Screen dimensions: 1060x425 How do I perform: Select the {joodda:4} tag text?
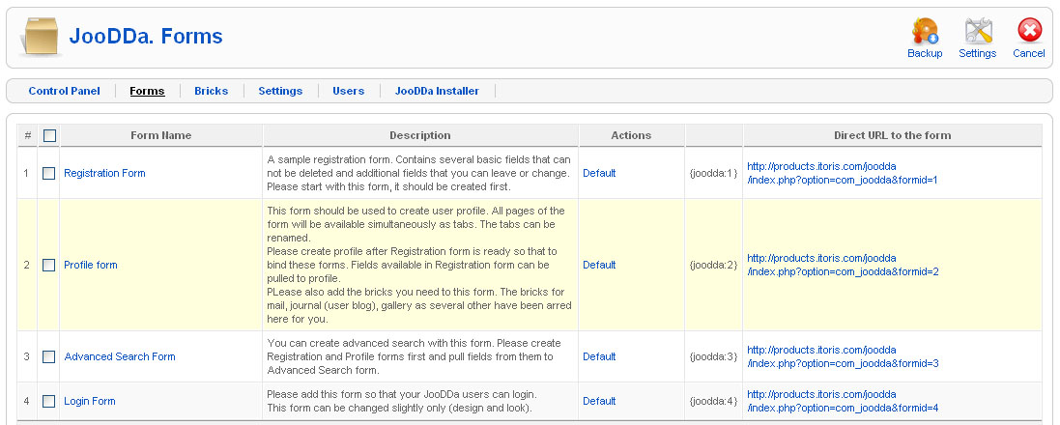tap(713, 402)
